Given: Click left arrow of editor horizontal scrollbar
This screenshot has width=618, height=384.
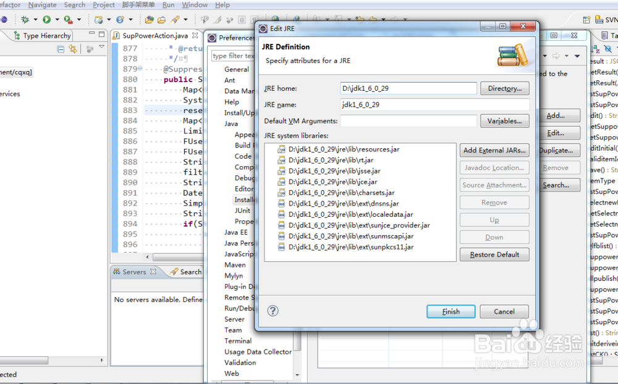Looking at the screenshot, I should pos(148,257).
